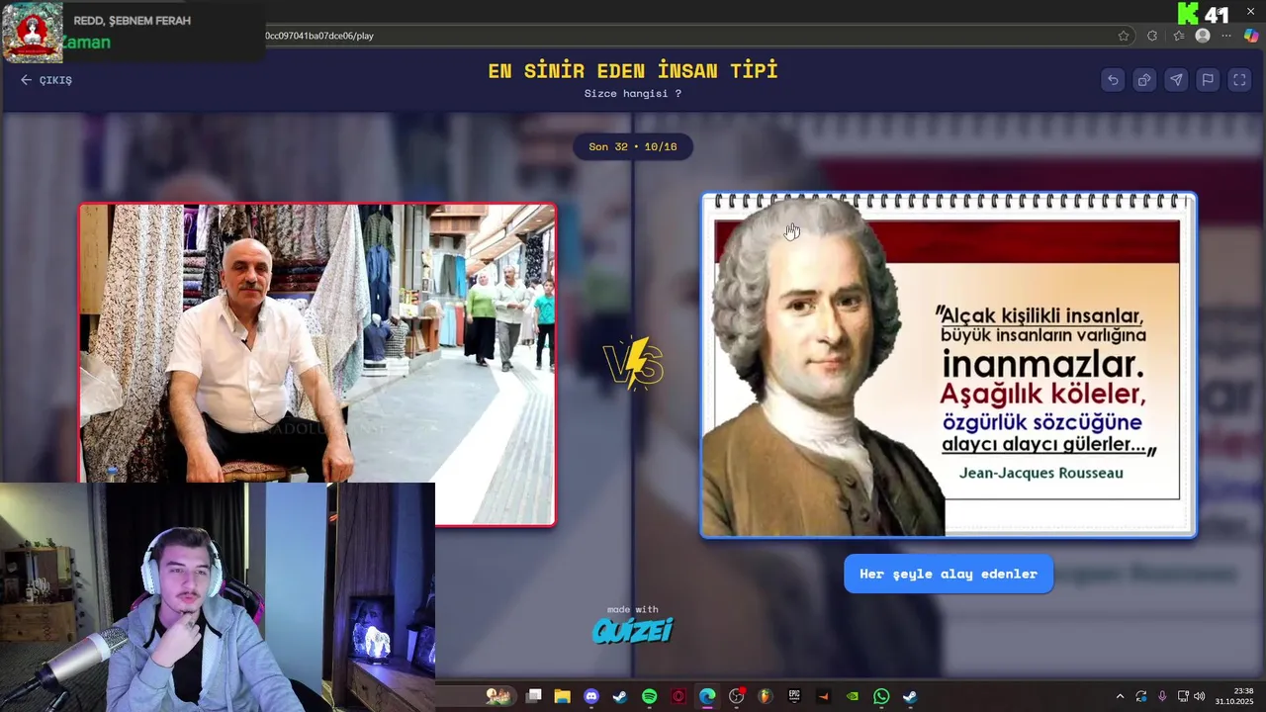Open Discord from the taskbar
The image size is (1266, 712).
[591, 696]
